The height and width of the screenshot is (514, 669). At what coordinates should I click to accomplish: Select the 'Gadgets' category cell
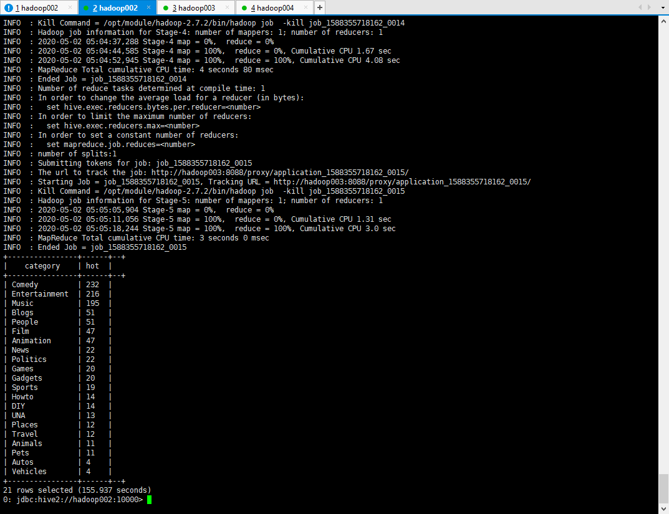[27, 378]
